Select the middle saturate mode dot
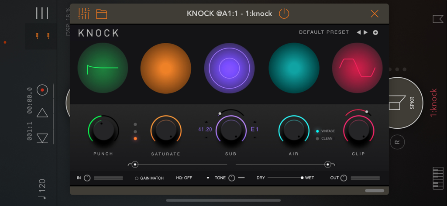Viewport: 447px width, 206px height. point(135,132)
